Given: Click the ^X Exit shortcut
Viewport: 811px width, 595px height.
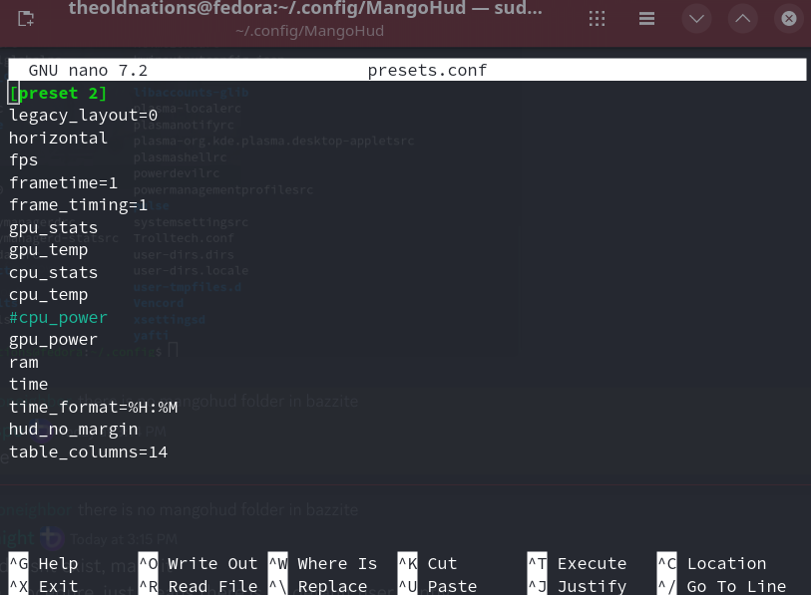Looking at the screenshot, I should (x=44, y=586).
